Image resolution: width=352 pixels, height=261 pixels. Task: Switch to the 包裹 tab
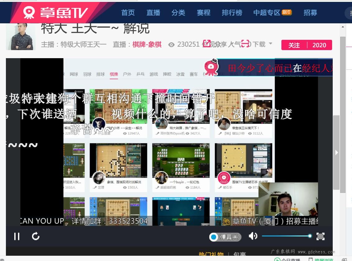click(x=240, y=254)
